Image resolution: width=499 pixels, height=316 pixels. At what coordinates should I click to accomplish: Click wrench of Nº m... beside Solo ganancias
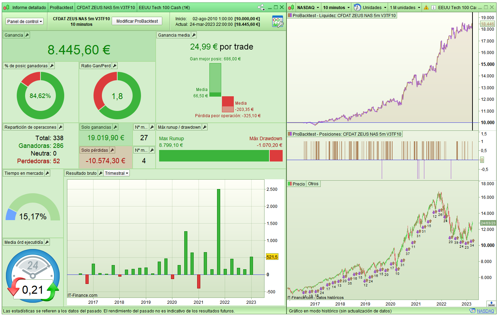click(x=152, y=127)
